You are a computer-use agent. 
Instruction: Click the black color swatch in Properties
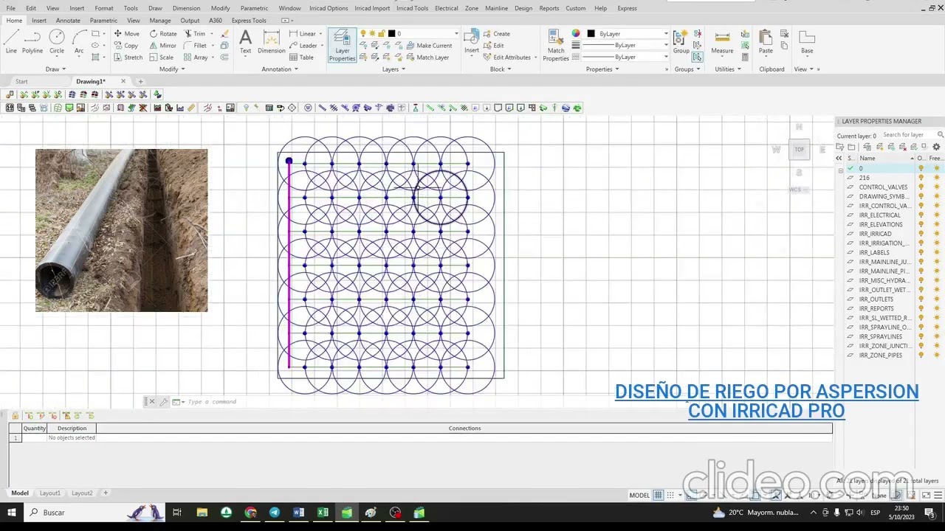pos(591,34)
